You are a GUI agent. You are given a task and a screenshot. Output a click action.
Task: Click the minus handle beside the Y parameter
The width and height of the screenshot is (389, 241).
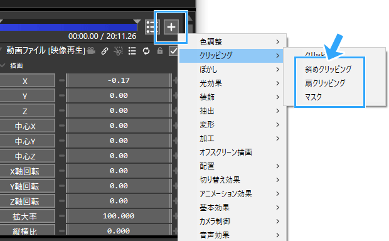[61, 95]
